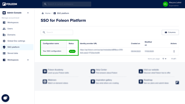
Task: Open the items per page dropdown
Action: click(164, 59)
